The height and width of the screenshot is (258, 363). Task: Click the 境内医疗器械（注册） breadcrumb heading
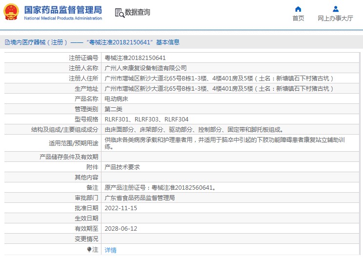[39, 42]
